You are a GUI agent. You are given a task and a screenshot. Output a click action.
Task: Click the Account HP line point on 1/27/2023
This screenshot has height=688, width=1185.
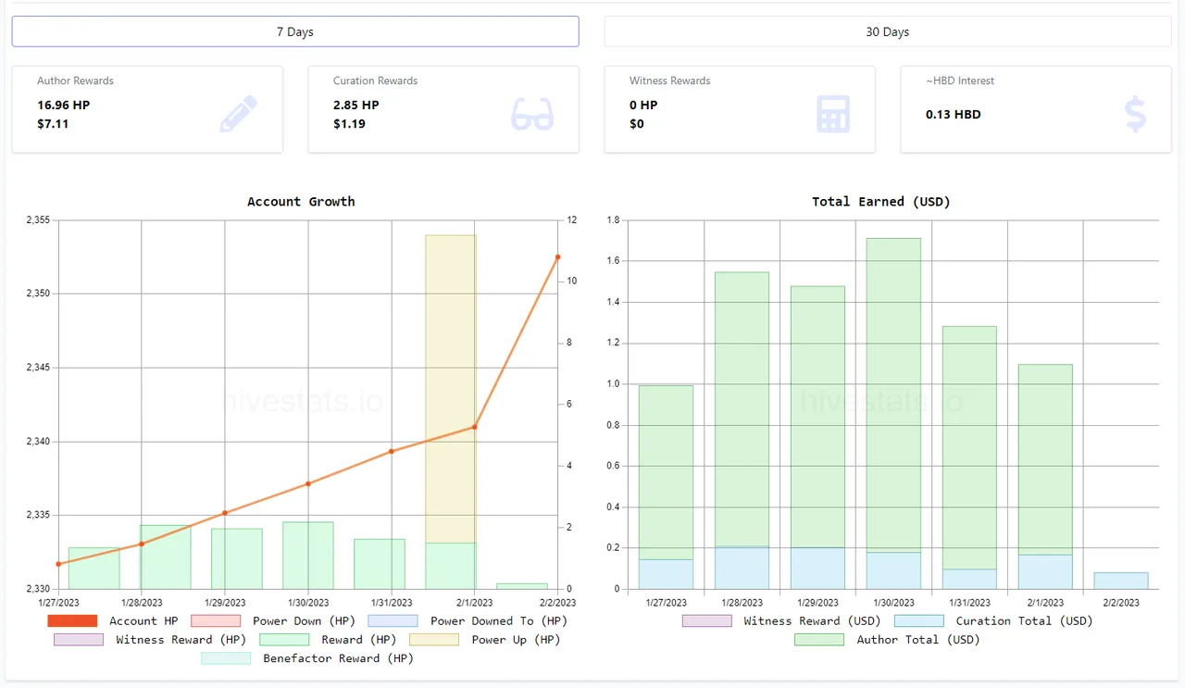58,564
